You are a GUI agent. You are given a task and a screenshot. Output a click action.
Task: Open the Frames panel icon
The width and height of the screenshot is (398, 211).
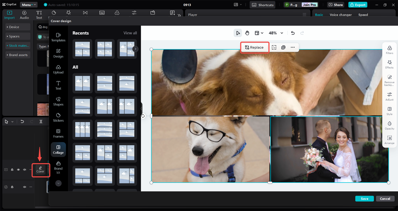pos(58,133)
